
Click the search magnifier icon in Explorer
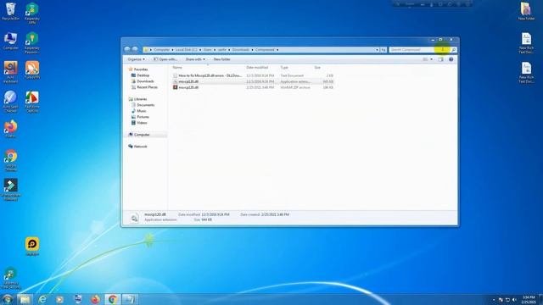tap(453, 50)
